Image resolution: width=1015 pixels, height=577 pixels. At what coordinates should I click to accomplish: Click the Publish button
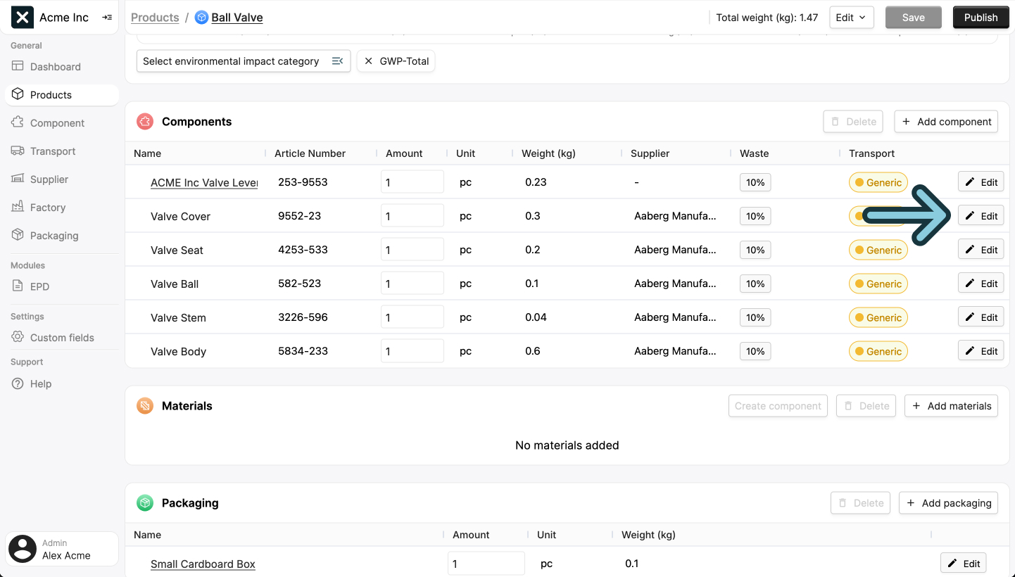(x=981, y=18)
